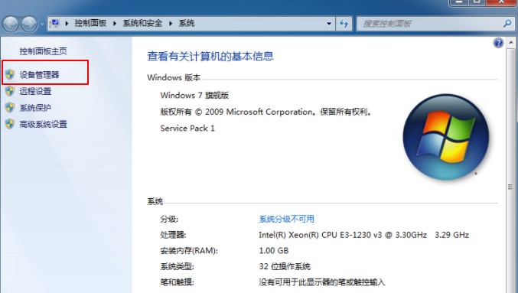Click the shield icon beside 设备管理器
518x293 pixels.
click(x=10, y=74)
